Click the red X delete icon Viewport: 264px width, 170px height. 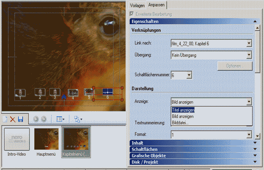pos(12,119)
